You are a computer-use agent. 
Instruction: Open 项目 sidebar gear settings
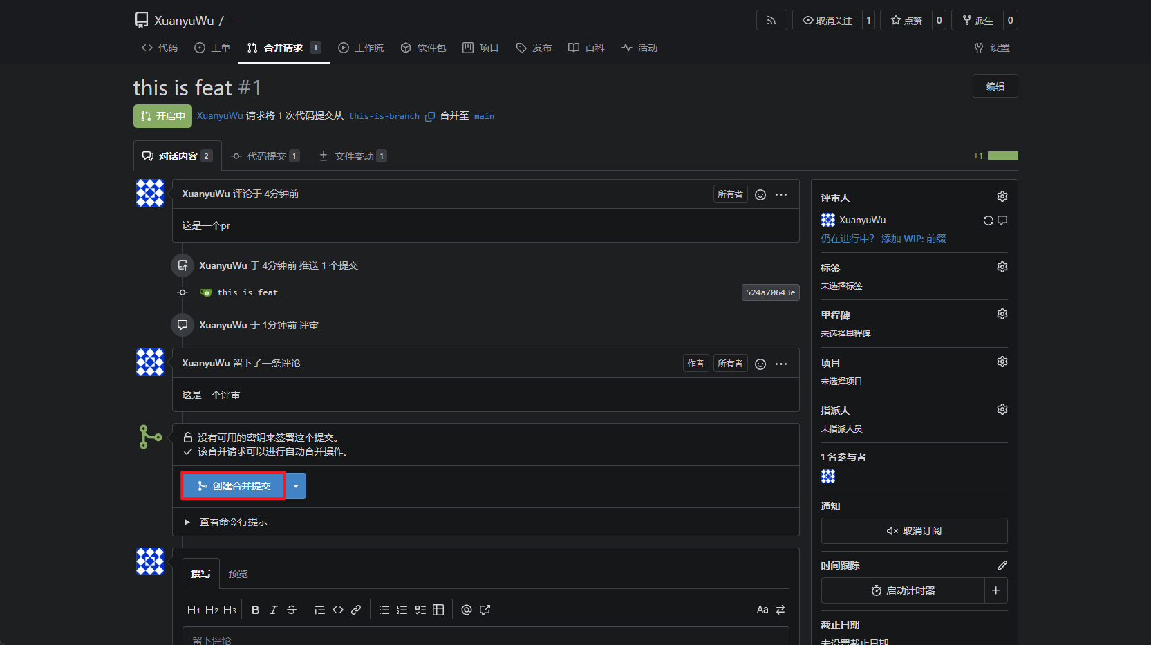pyautogui.click(x=1002, y=362)
